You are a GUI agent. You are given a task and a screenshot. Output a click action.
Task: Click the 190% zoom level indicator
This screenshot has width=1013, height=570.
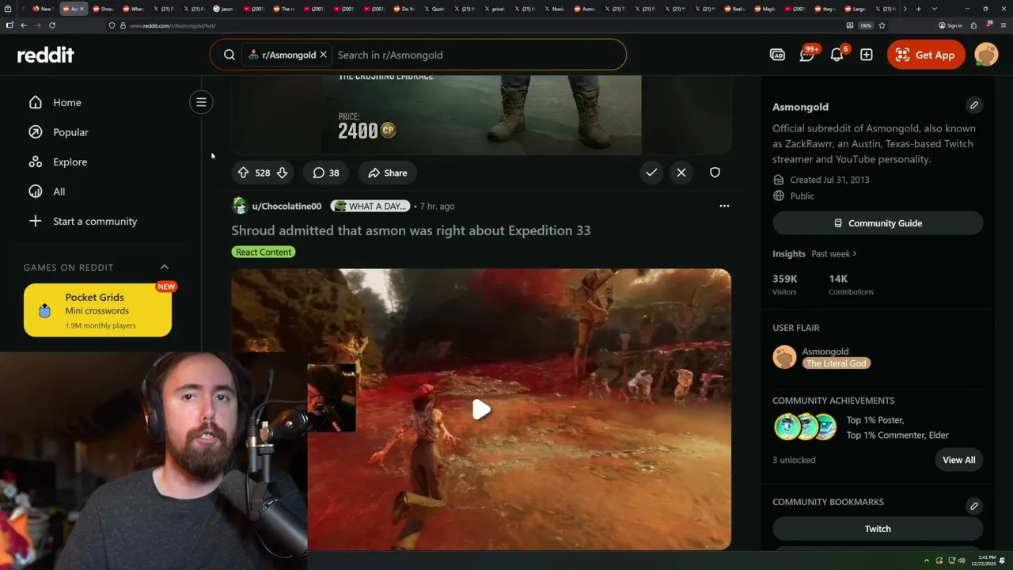866,25
